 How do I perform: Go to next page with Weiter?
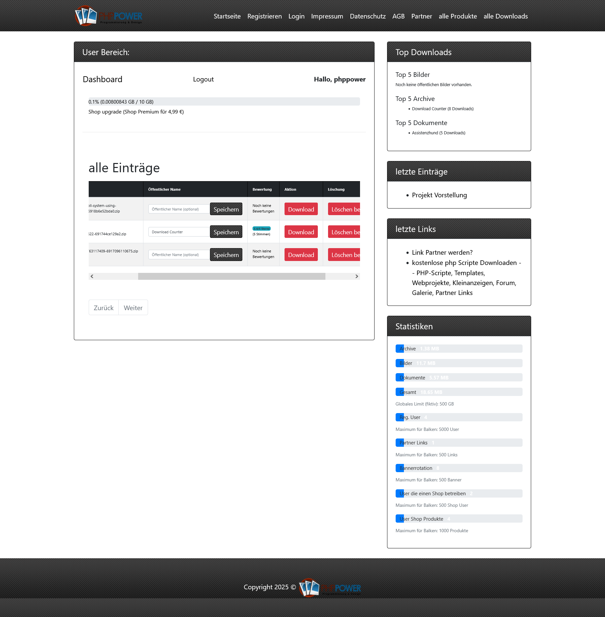tap(133, 308)
